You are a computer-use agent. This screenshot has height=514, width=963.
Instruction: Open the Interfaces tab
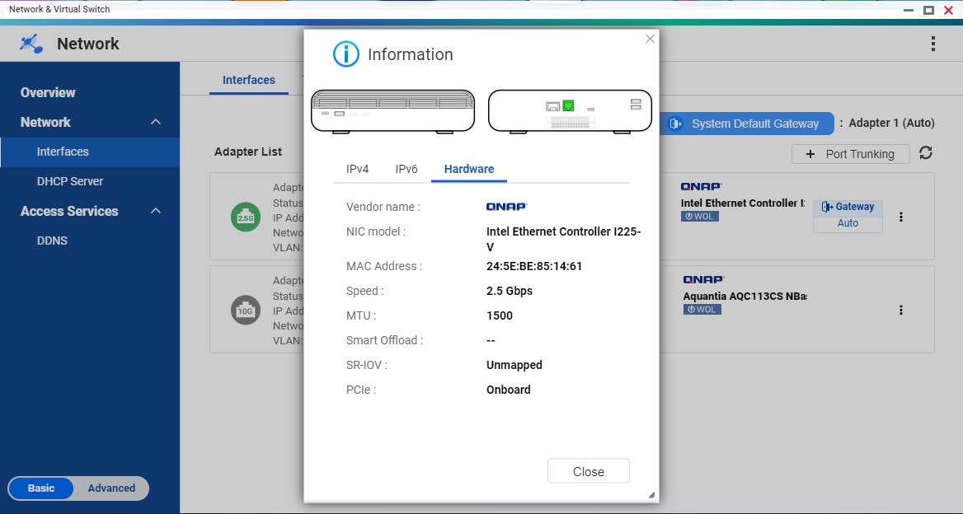248,80
